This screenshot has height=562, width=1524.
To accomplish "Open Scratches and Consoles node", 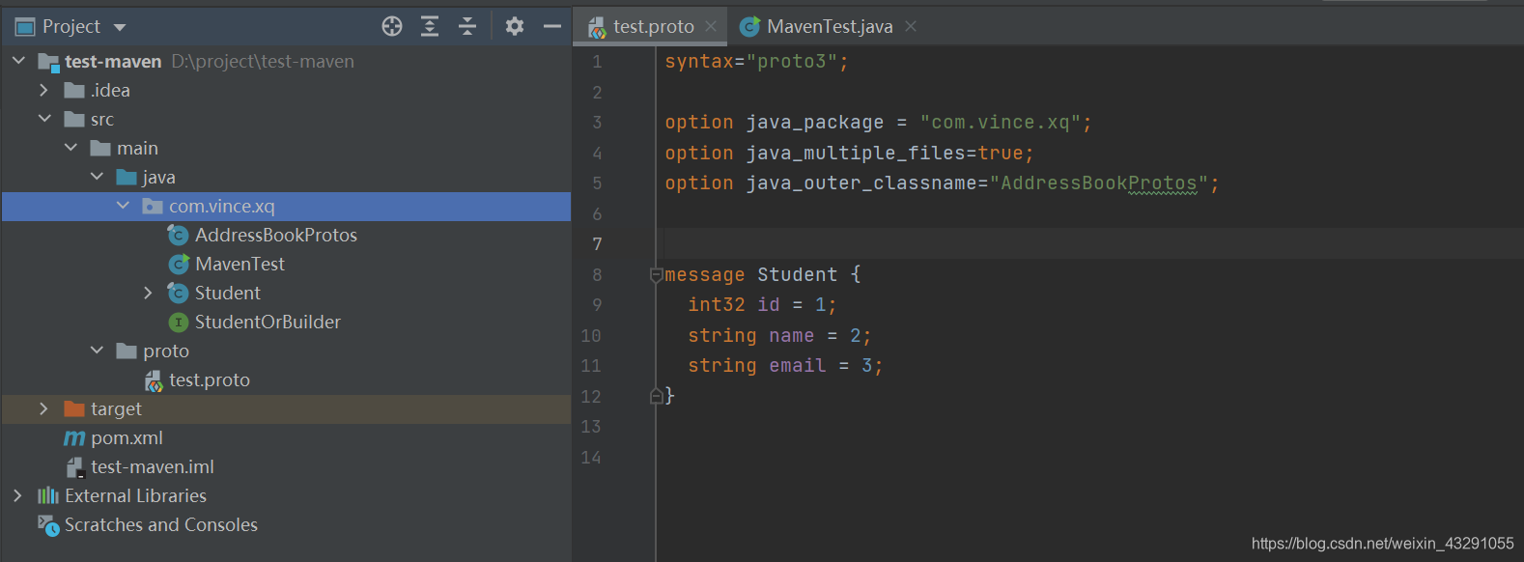I will [x=160, y=524].
